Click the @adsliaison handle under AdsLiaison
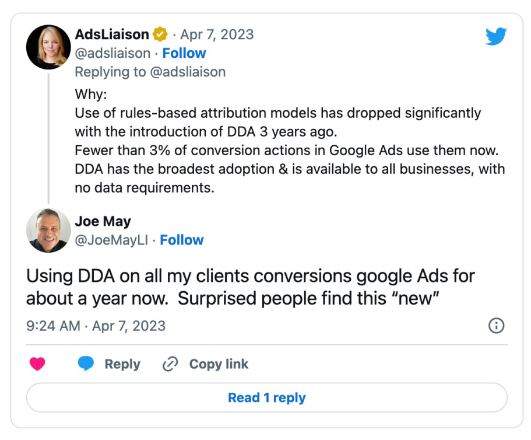Screen dimensions: 531x440 pyautogui.click(x=114, y=53)
